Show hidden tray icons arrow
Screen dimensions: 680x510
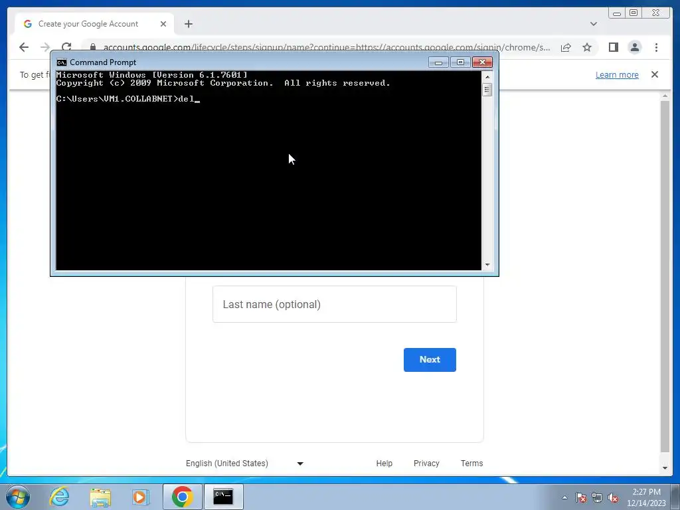point(564,497)
